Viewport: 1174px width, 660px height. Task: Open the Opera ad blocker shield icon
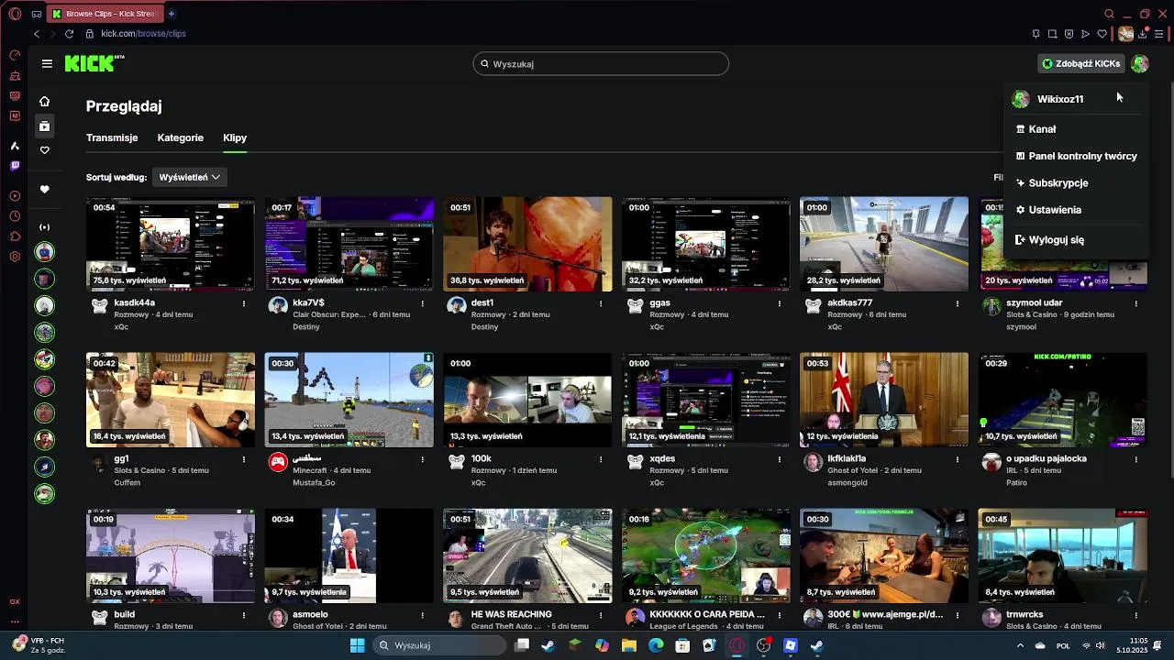pyautogui.click(x=1069, y=34)
